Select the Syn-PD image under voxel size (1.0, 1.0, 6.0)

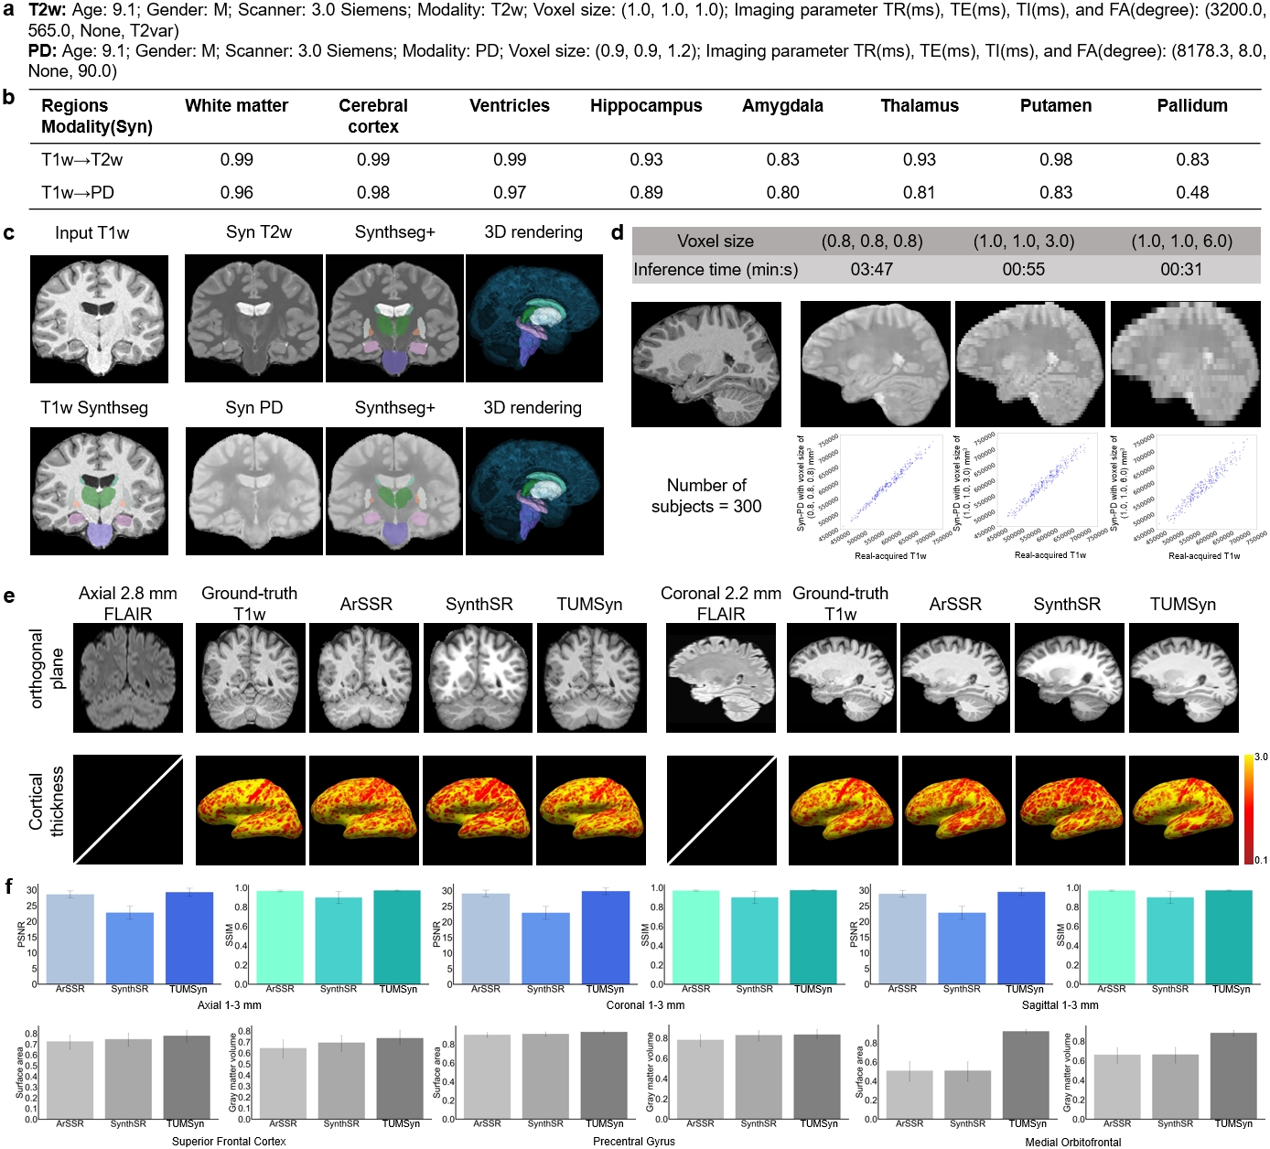click(x=1186, y=364)
